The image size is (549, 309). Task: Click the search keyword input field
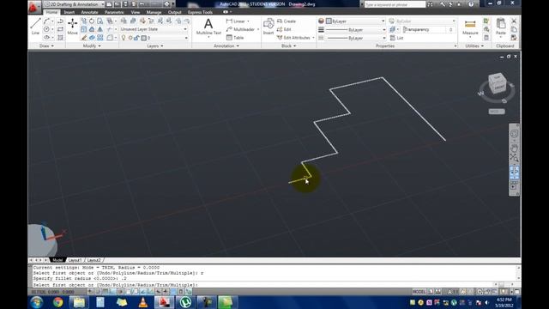click(395, 4)
